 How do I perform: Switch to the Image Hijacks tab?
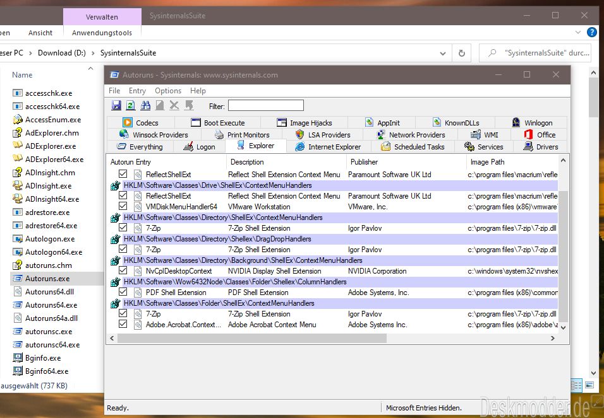coord(305,123)
